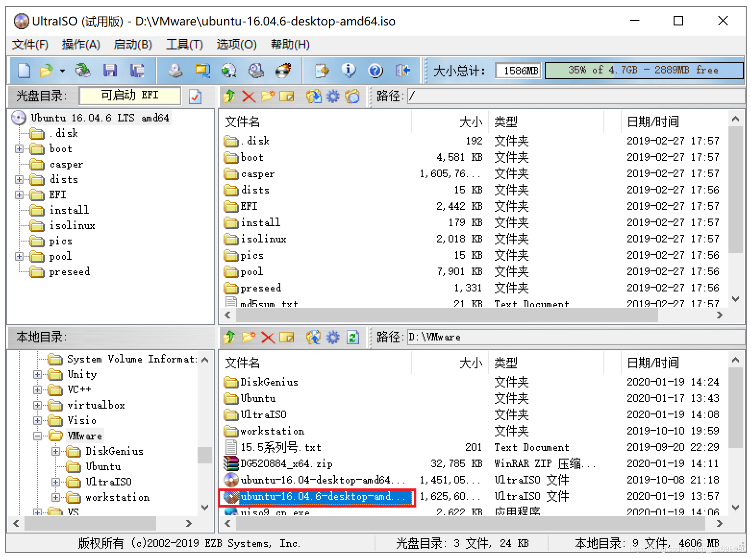Viewport: 751px width, 558px height.
Task: Click the 35% of 4.7GB capacity bar
Action: (644, 70)
